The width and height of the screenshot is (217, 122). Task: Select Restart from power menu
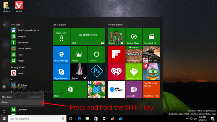(x=22, y=102)
